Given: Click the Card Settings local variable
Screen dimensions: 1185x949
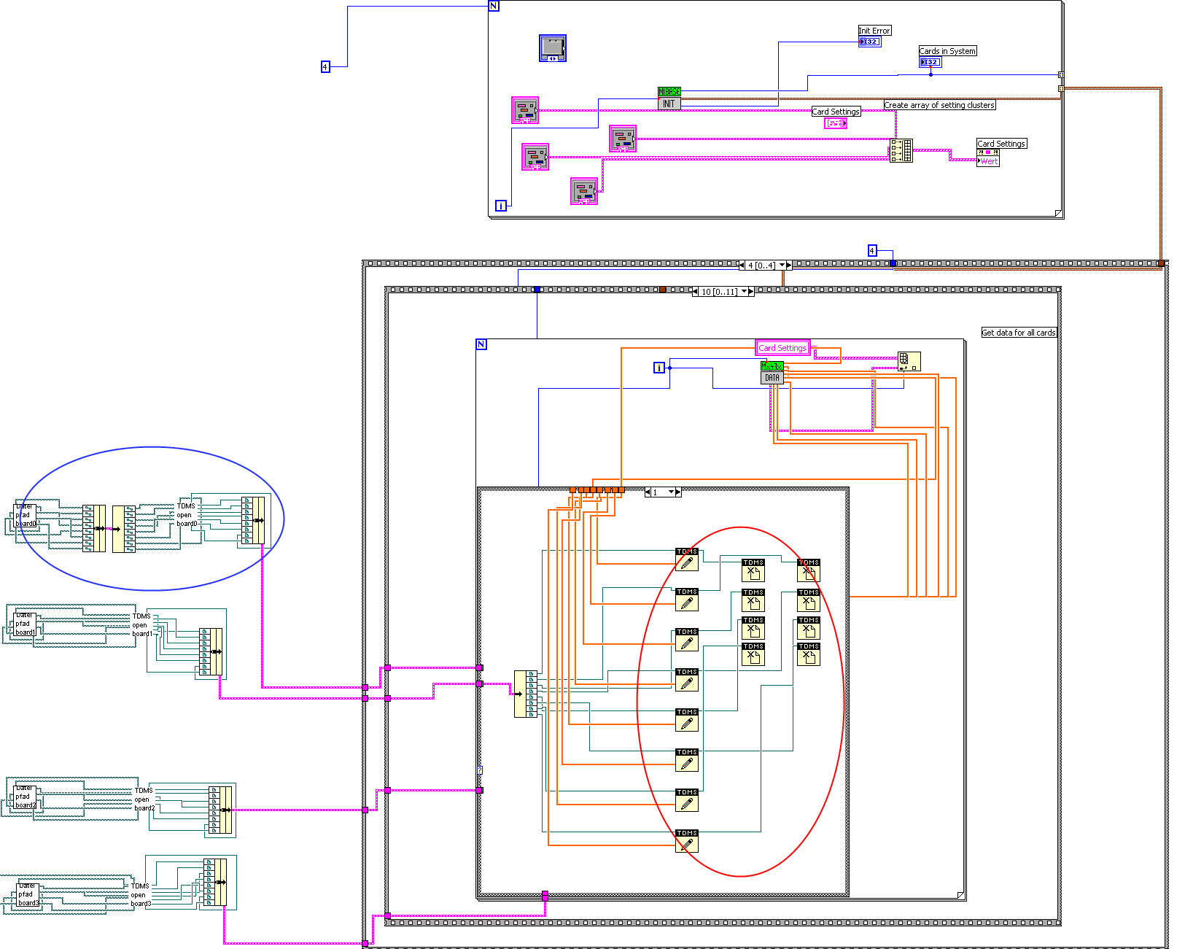Looking at the screenshot, I should pos(782,348).
